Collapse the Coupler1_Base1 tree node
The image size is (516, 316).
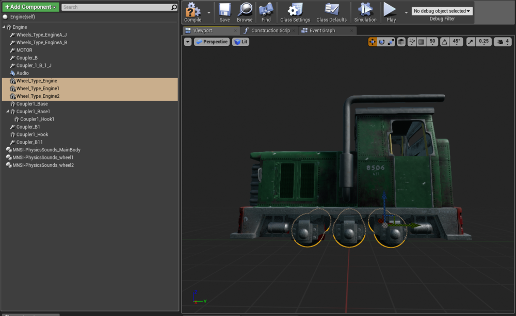(x=8, y=112)
